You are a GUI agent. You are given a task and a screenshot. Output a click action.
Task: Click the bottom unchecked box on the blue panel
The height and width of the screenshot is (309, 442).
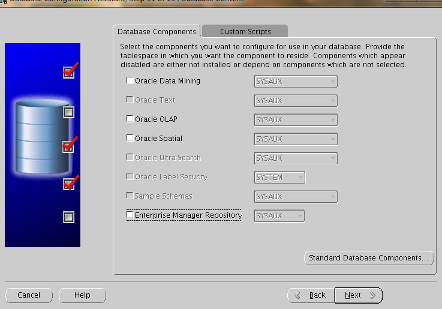[68, 217]
